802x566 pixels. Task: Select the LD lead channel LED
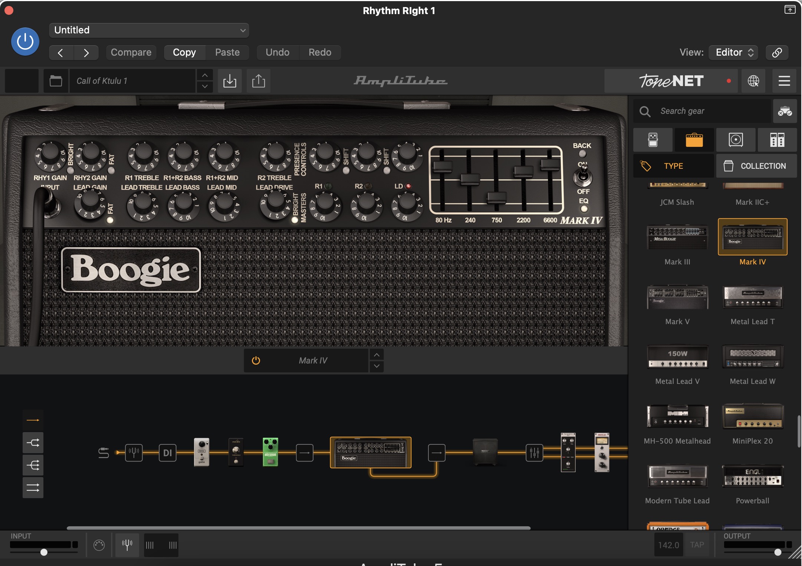coord(408,186)
